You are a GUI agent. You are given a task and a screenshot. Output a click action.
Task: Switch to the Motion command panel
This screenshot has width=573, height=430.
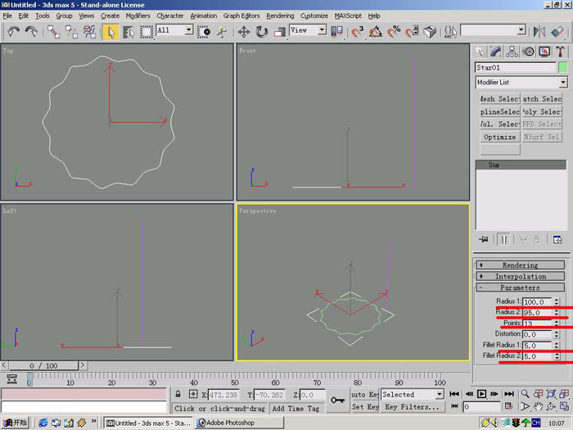[529, 52]
